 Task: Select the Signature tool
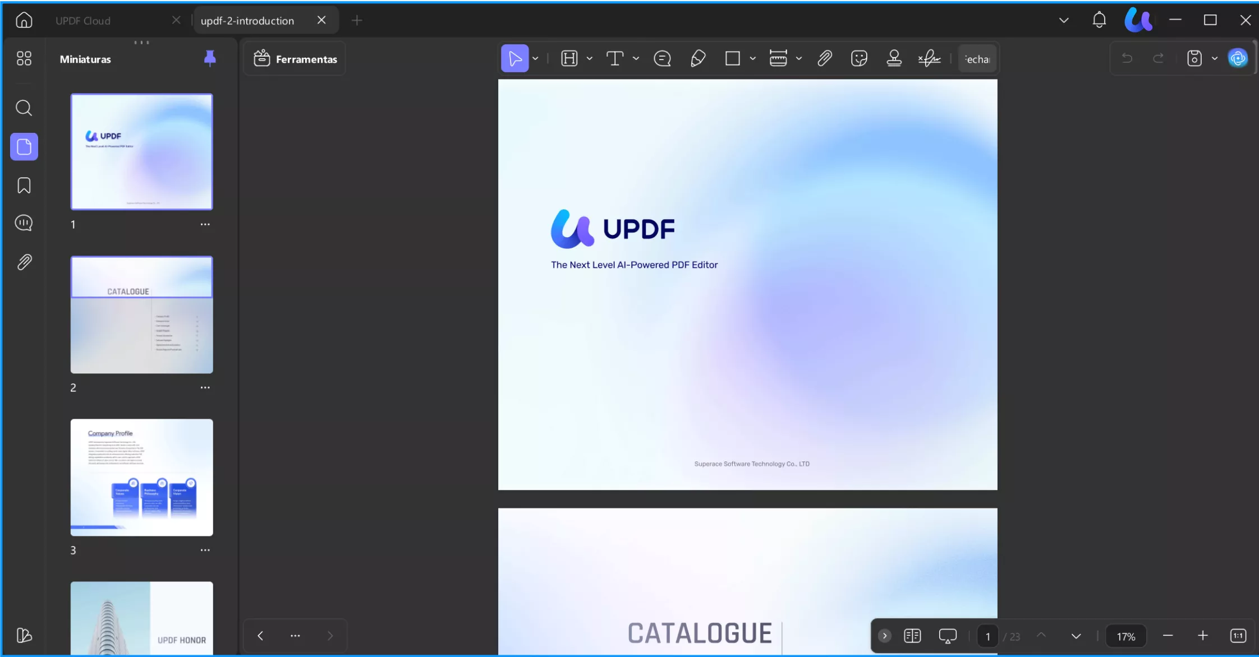930,58
